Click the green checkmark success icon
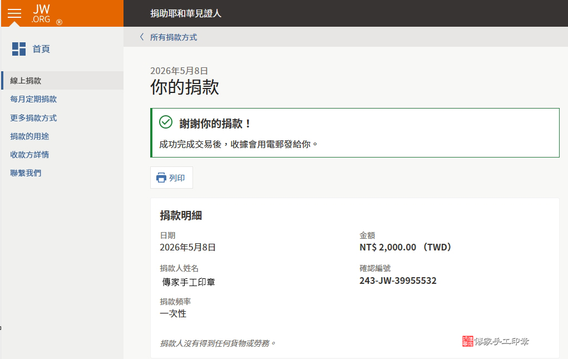Image resolution: width=568 pixels, height=359 pixels. point(166,122)
